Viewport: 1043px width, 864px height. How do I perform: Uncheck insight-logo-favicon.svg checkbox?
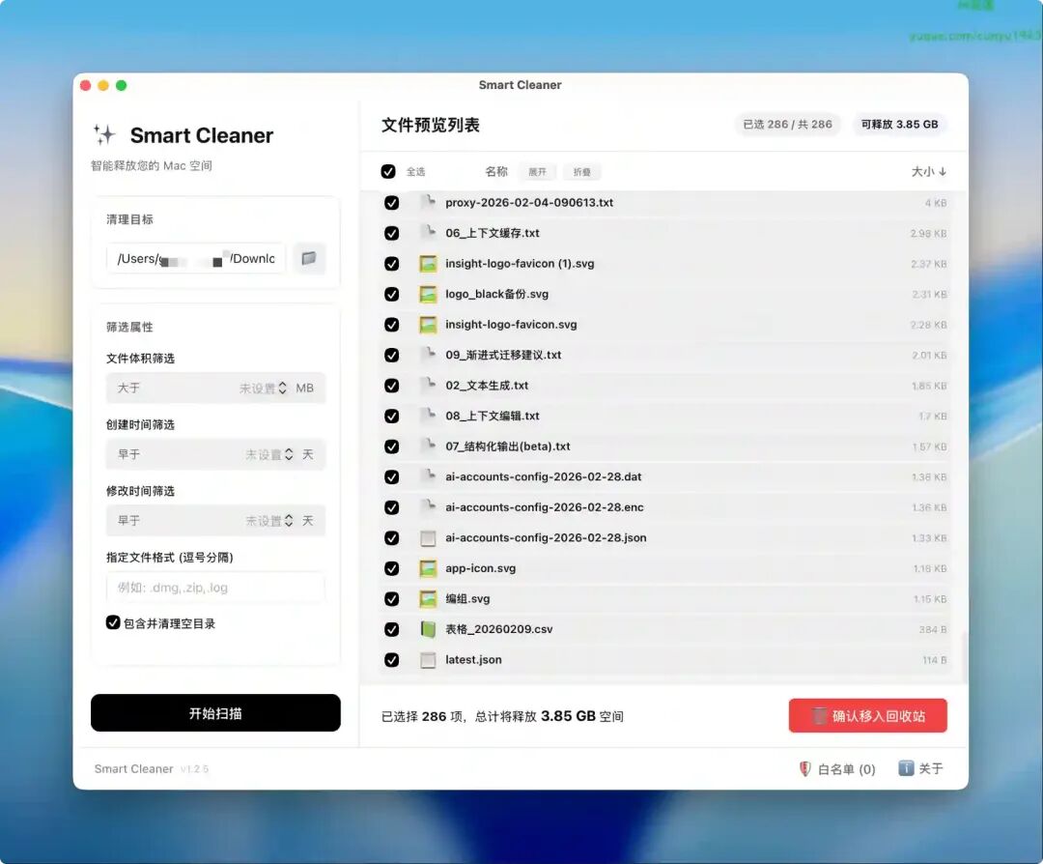tap(392, 325)
